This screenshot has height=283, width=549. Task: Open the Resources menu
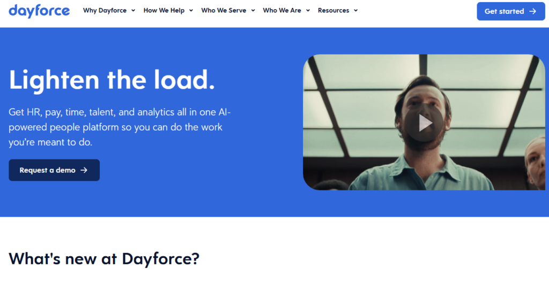333,11
